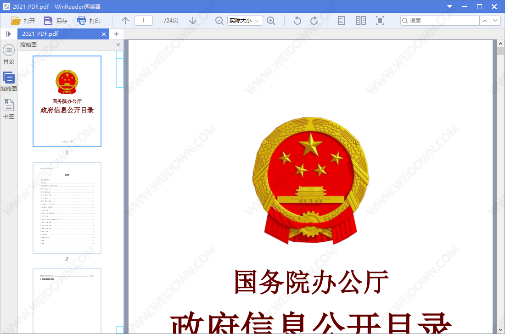Select page 3 thumbnail
505x334 pixels.
coord(67,301)
